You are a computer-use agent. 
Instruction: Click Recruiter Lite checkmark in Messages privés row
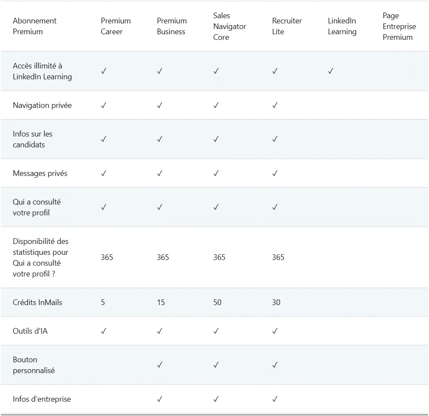click(275, 173)
